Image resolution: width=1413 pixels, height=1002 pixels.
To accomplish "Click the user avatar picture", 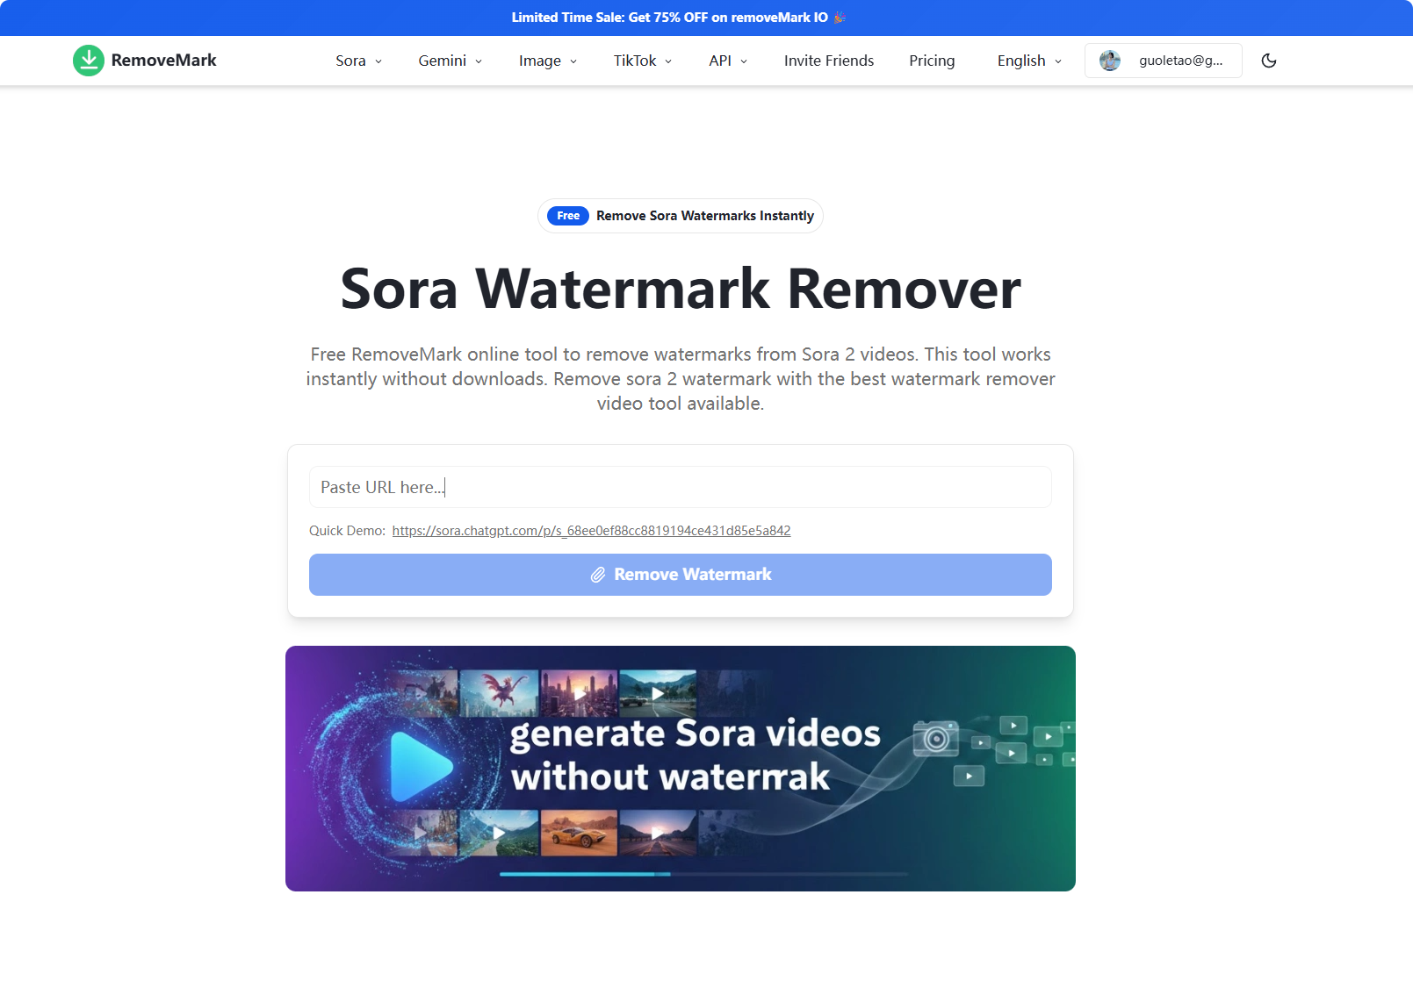I will point(1110,61).
